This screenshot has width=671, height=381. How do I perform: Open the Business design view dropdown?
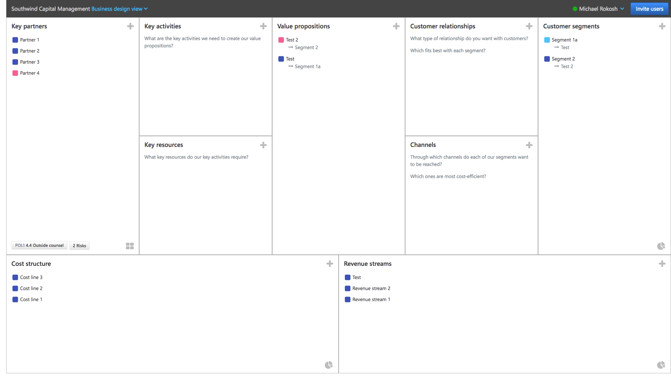click(120, 9)
